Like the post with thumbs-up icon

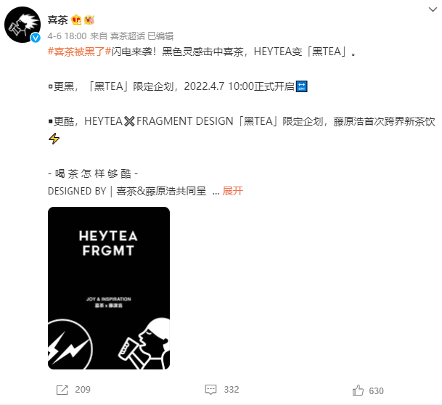point(358,390)
